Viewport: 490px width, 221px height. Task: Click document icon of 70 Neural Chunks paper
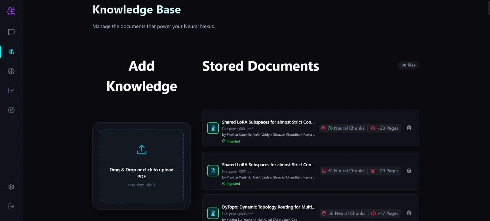(x=213, y=128)
